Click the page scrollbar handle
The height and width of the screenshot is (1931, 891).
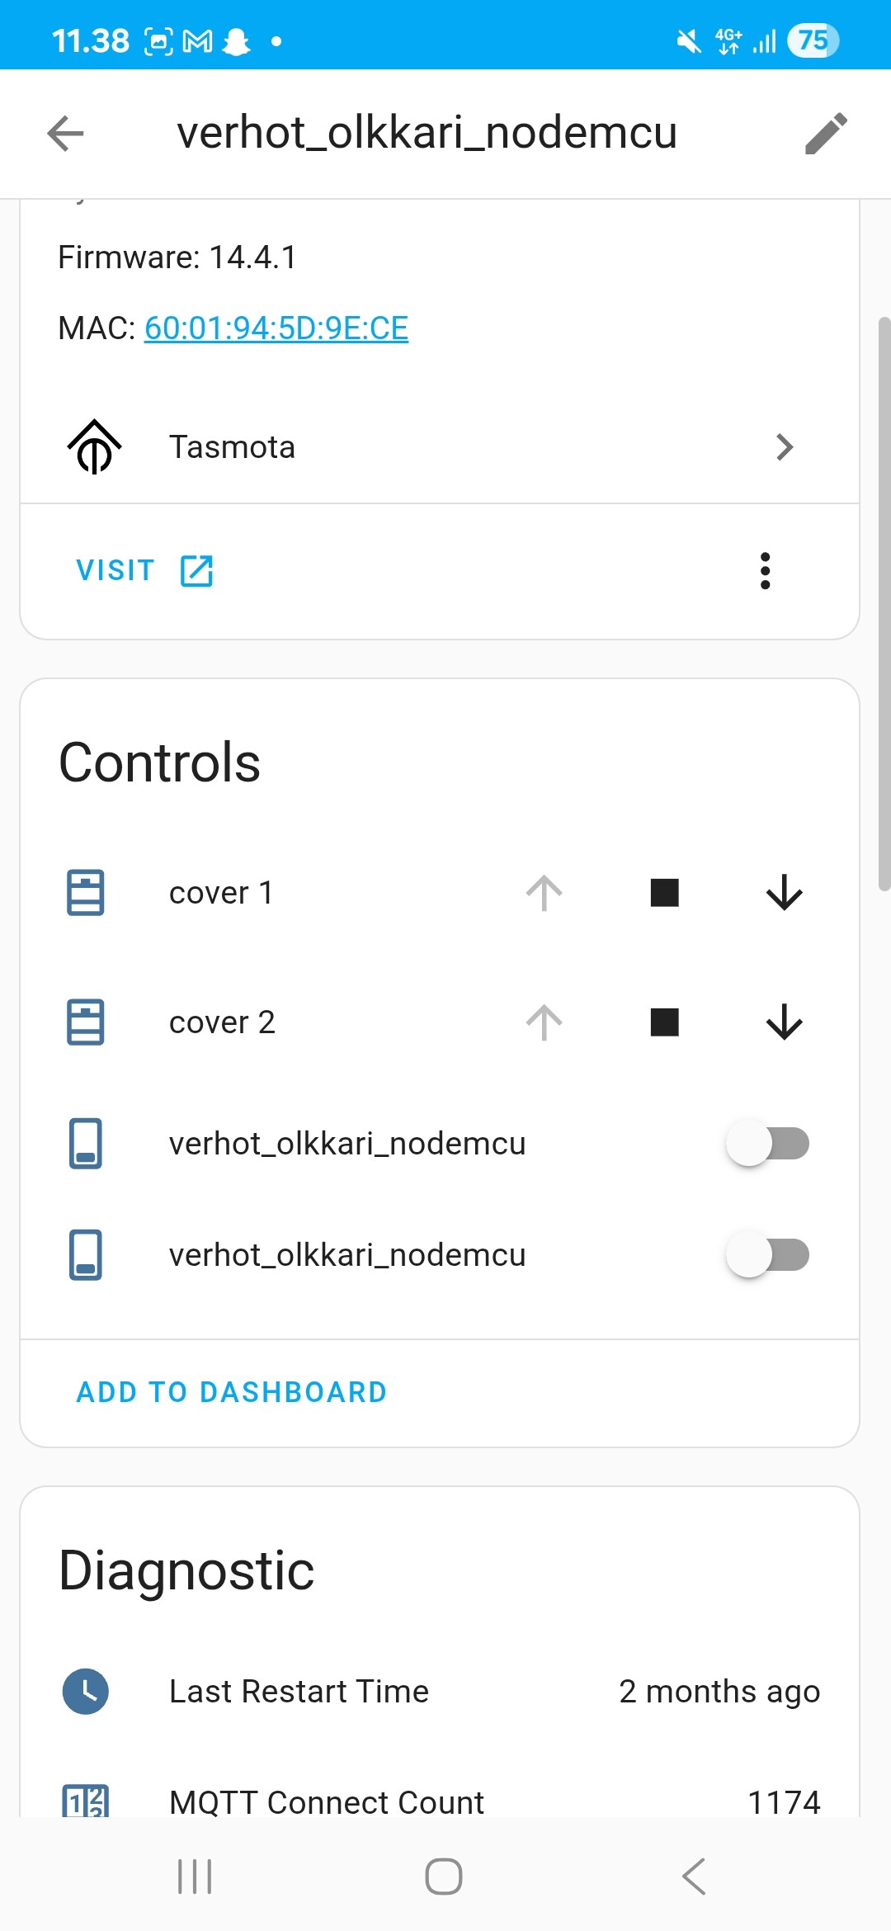pyautogui.click(x=884, y=604)
